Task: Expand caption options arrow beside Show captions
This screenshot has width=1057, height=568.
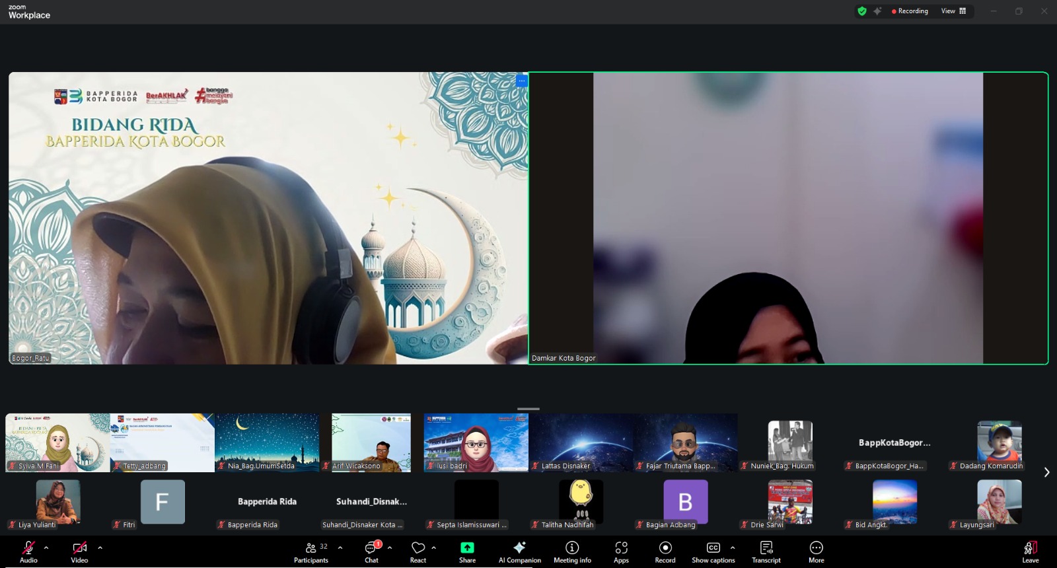Action: pos(733,548)
